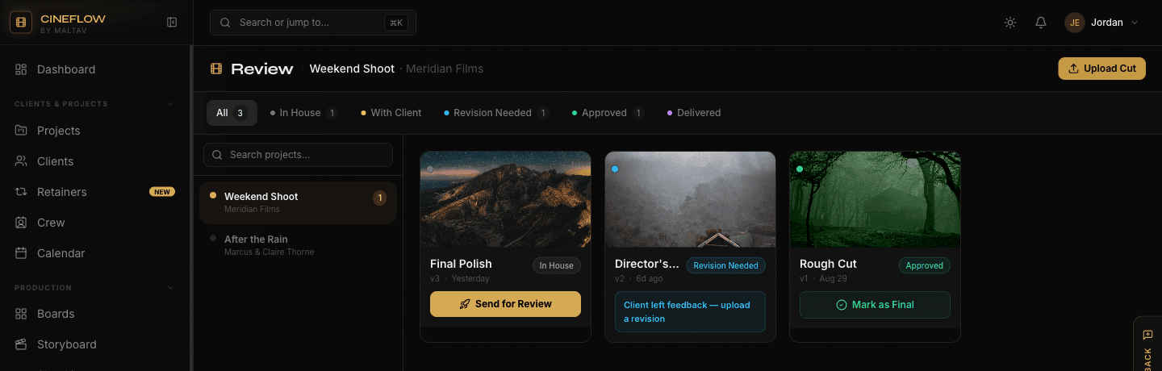This screenshot has width=1162, height=371.
Task: Click the In House status badge
Action: [x=556, y=265]
